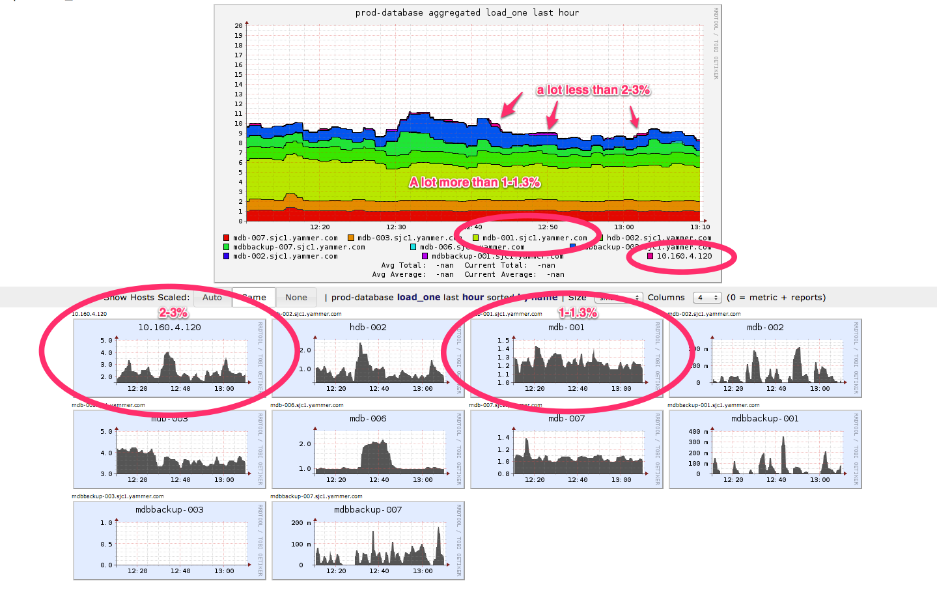Click the 'Columns' label
The image size is (937, 594).
(x=666, y=298)
